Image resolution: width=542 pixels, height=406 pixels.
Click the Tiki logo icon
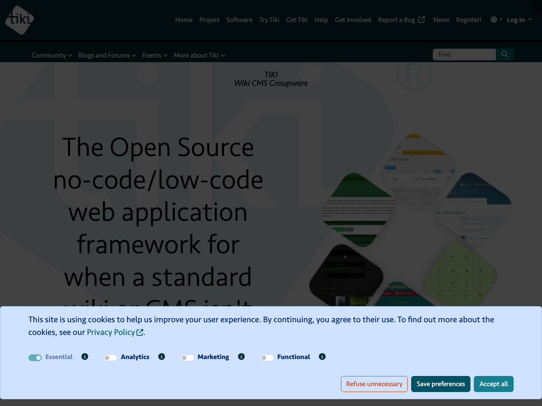click(x=19, y=20)
